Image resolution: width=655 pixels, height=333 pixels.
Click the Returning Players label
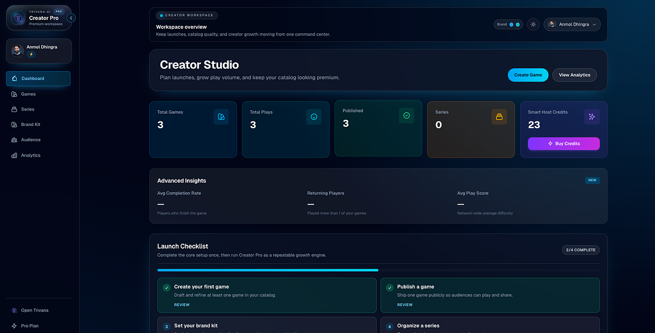pyautogui.click(x=326, y=194)
